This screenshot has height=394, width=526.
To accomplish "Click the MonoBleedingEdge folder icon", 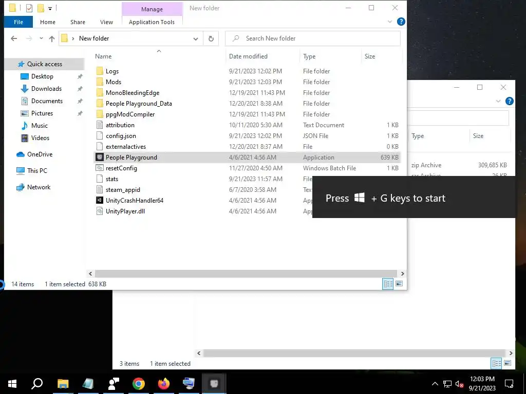I will click(100, 92).
